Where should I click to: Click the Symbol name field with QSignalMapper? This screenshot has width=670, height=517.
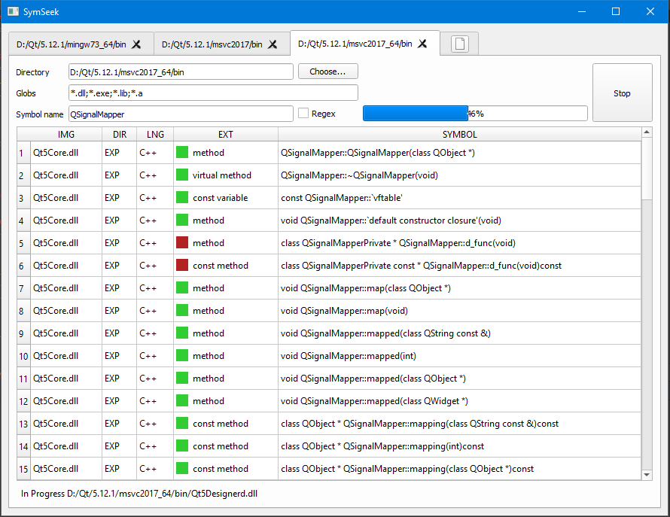click(x=181, y=114)
